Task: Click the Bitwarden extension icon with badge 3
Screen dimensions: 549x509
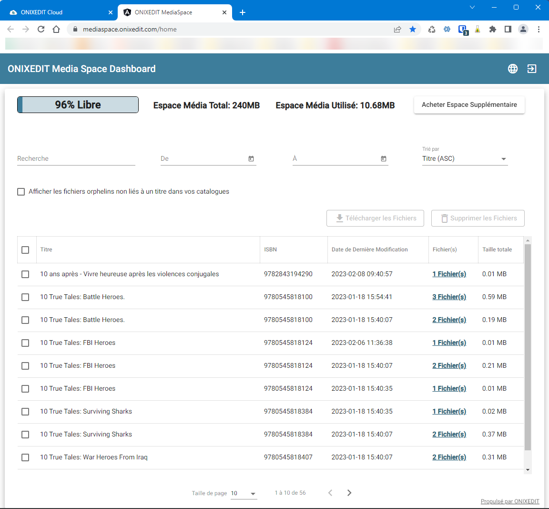Action: point(463,30)
